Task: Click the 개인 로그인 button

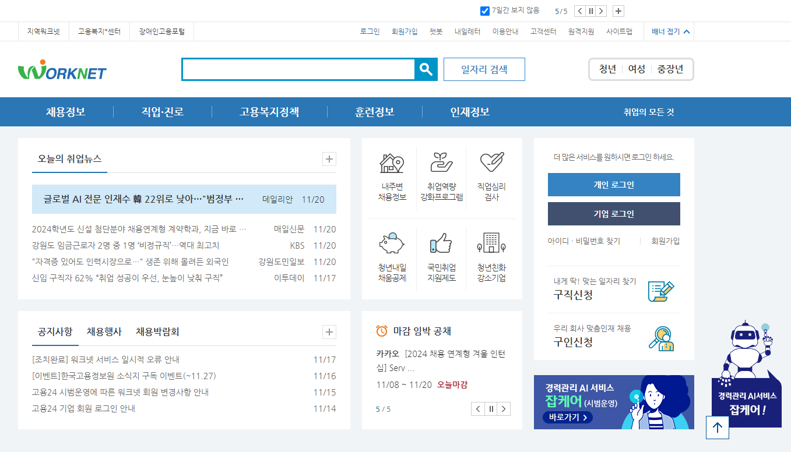Action: point(613,185)
